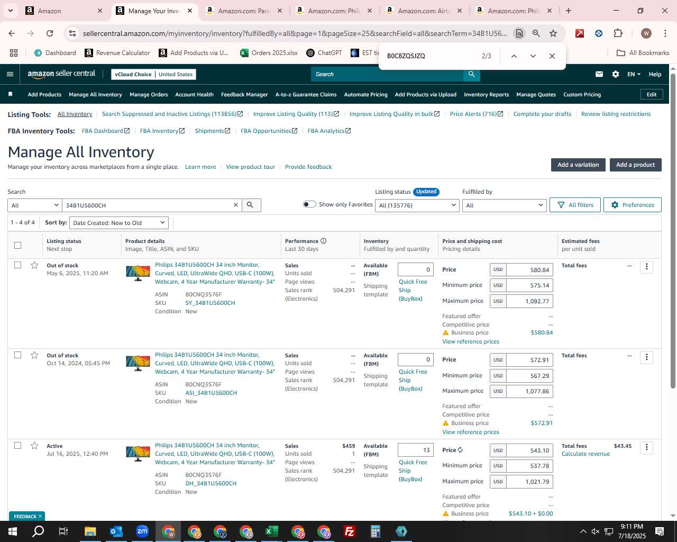Screen dimensions: 677x542
Task: Select the SY_34B1U5600CH row checkbox
Action: point(17,265)
